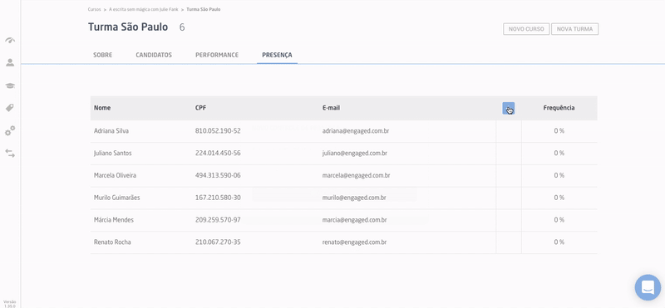Screen dimensions: 665x308
Task: Switch to the Candidatos tab
Action: [154, 55]
